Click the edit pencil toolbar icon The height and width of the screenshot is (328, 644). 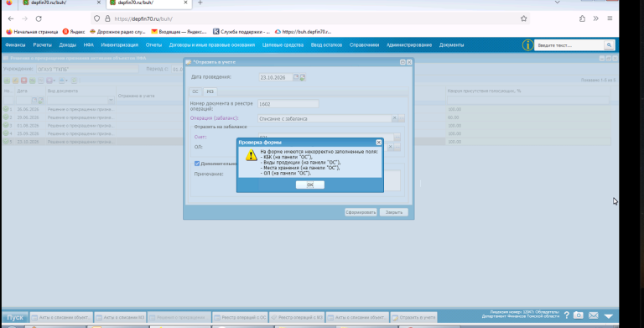coord(15,81)
